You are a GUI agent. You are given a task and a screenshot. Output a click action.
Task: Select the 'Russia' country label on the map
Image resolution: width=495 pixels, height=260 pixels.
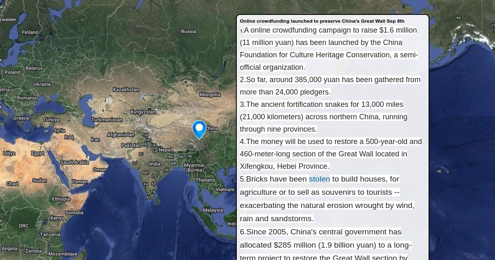click(x=189, y=31)
